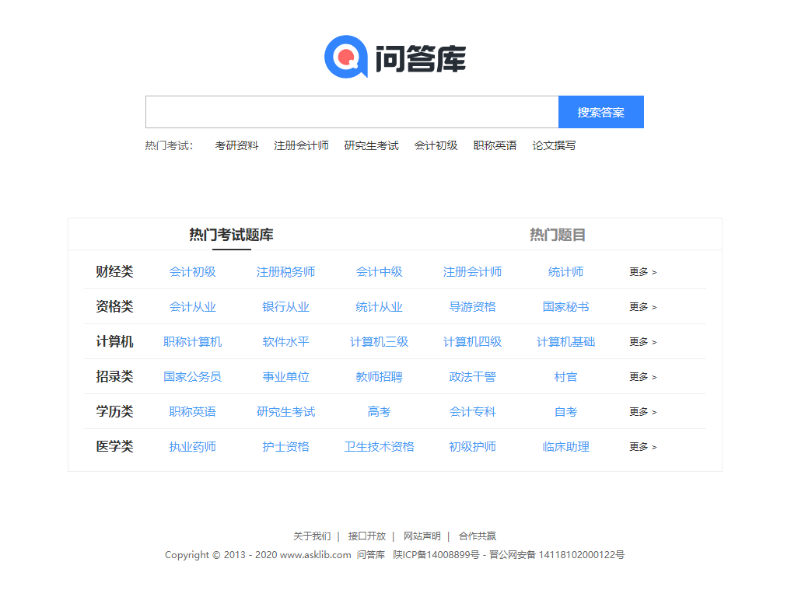Open 村官 question bank

point(565,377)
